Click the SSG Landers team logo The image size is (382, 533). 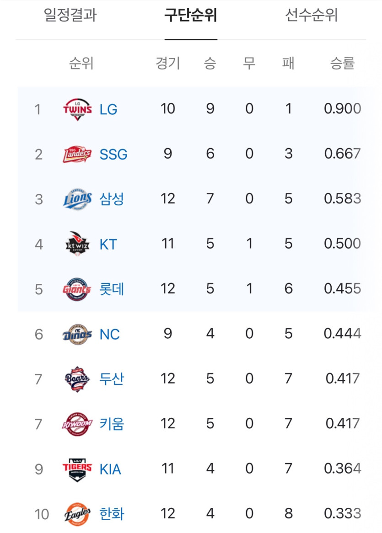pyautogui.click(x=77, y=155)
